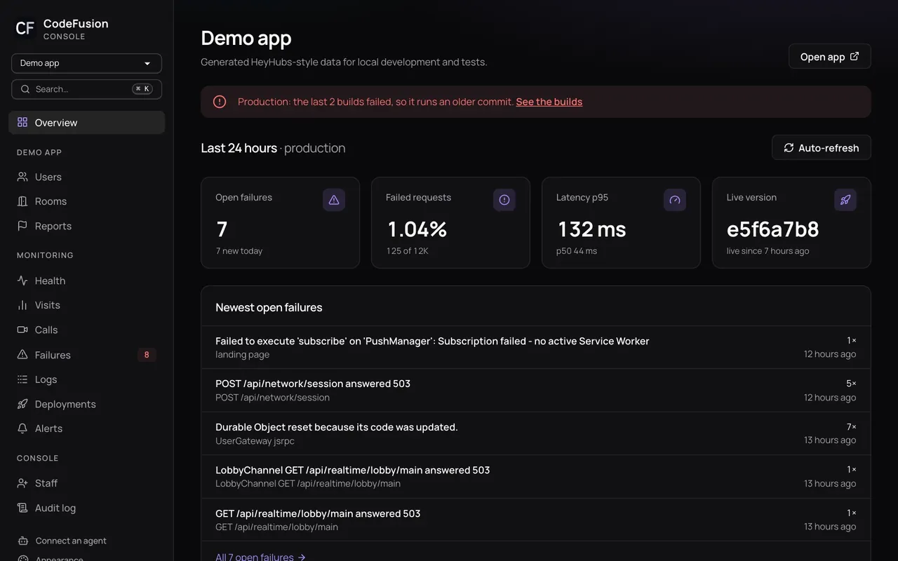Open the Users page

point(86,177)
